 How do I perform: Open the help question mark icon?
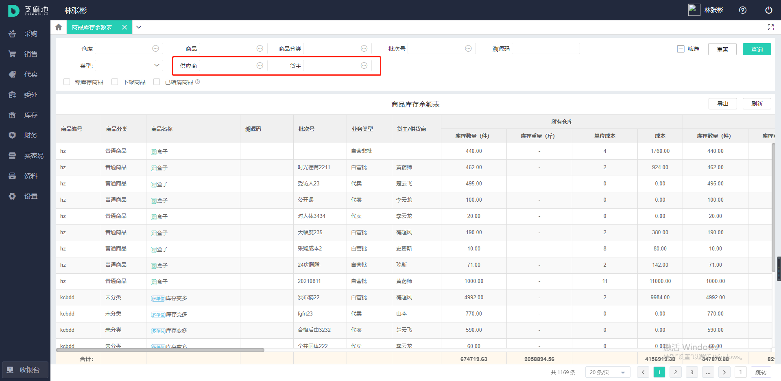pos(743,10)
